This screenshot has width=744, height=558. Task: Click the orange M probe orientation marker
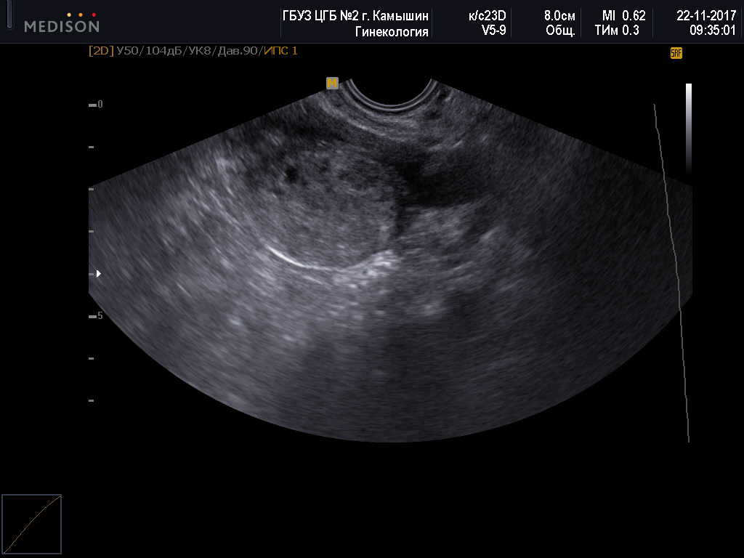coord(332,83)
